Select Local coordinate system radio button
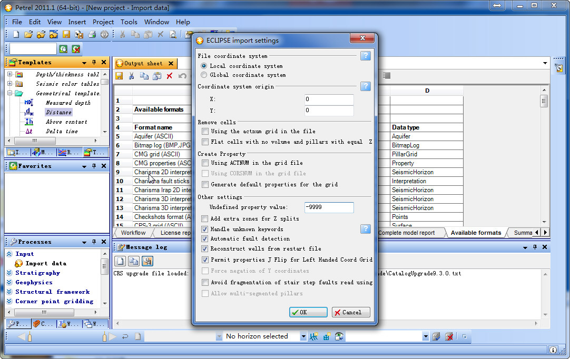 (x=204, y=66)
